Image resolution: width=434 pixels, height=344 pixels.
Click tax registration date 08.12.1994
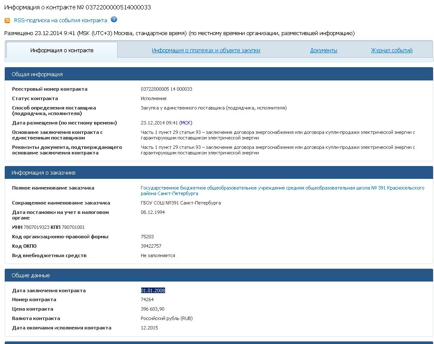point(153,212)
